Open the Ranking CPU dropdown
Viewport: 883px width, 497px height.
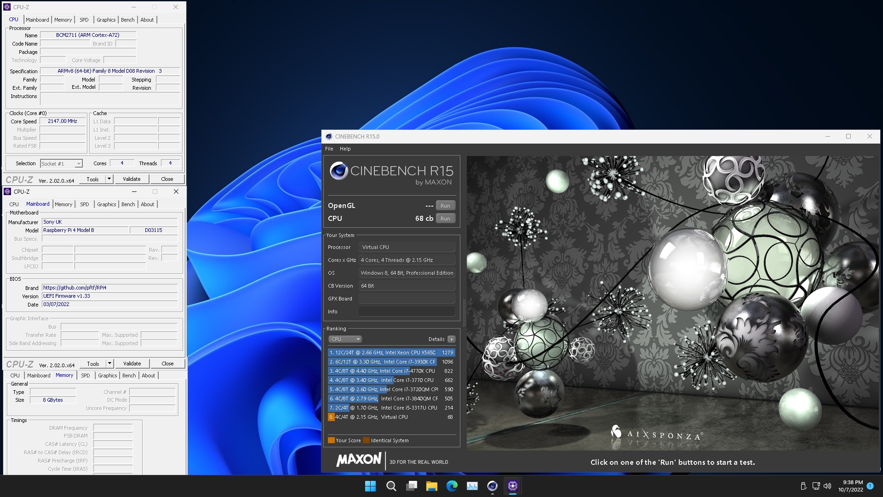(x=345, y=339)
